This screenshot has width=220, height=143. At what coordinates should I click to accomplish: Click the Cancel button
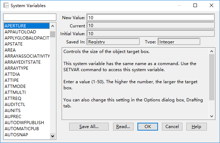[x=172, y=126]
